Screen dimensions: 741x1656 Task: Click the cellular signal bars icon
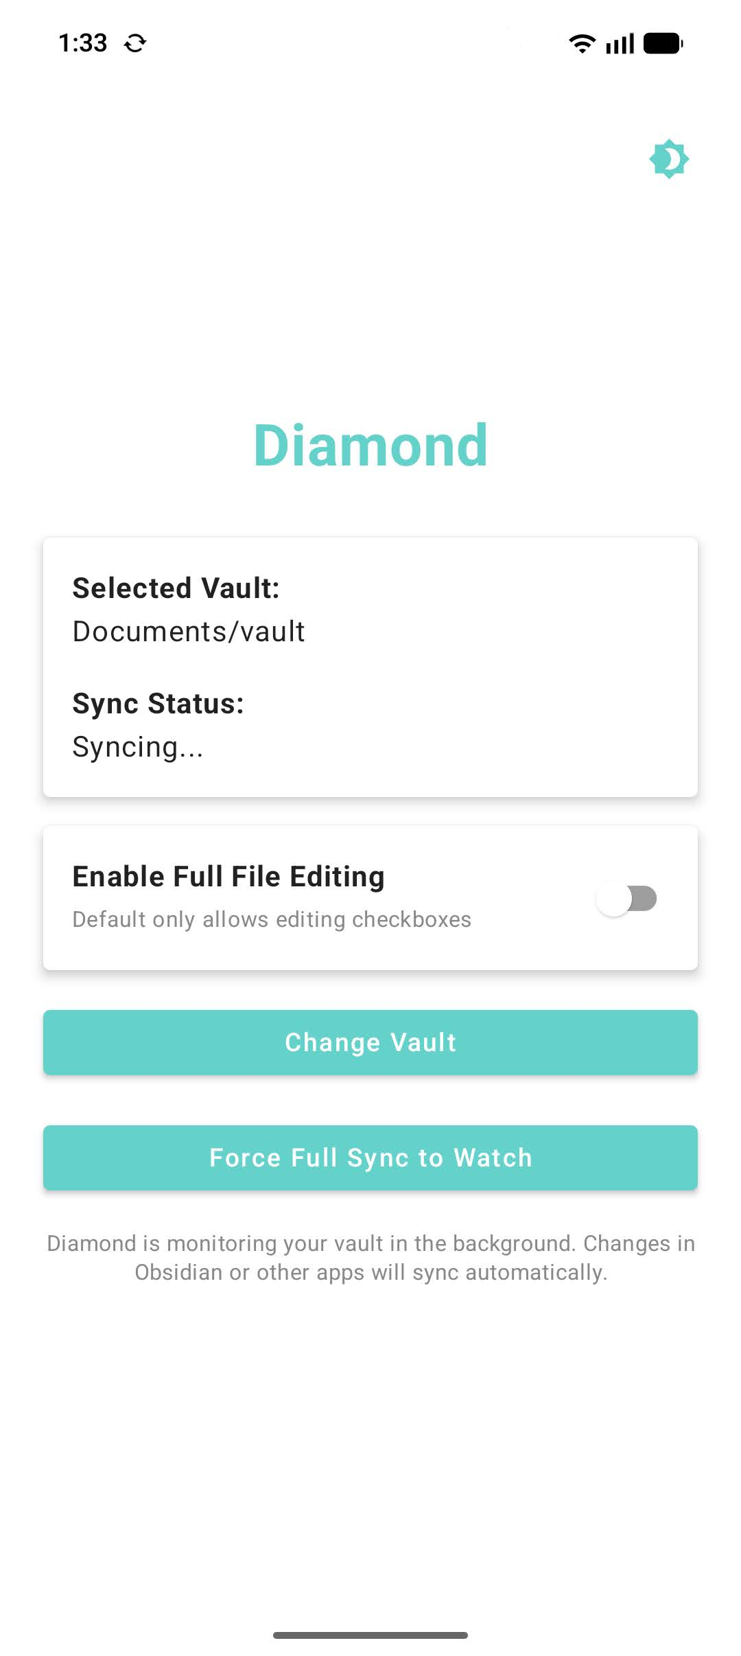click(x=620, y=43)
